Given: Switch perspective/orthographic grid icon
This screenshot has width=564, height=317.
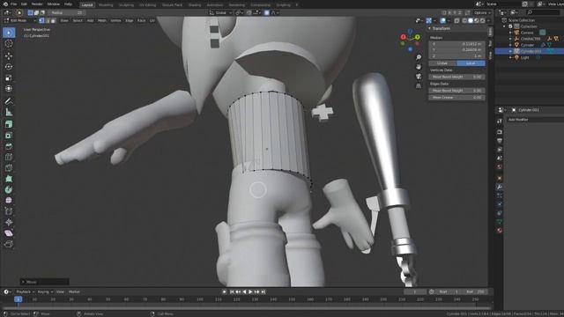Looking at the screenshot, I should 419,86.
